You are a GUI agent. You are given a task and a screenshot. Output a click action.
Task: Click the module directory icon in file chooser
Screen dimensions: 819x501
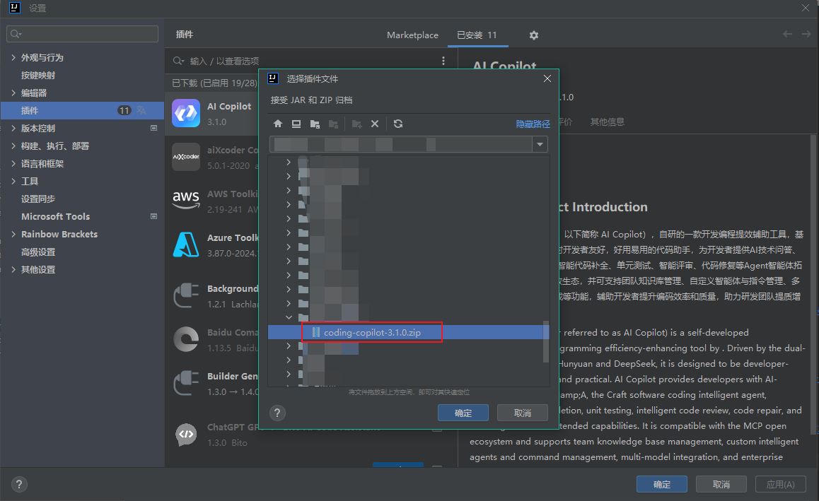[x=333, y=124]
